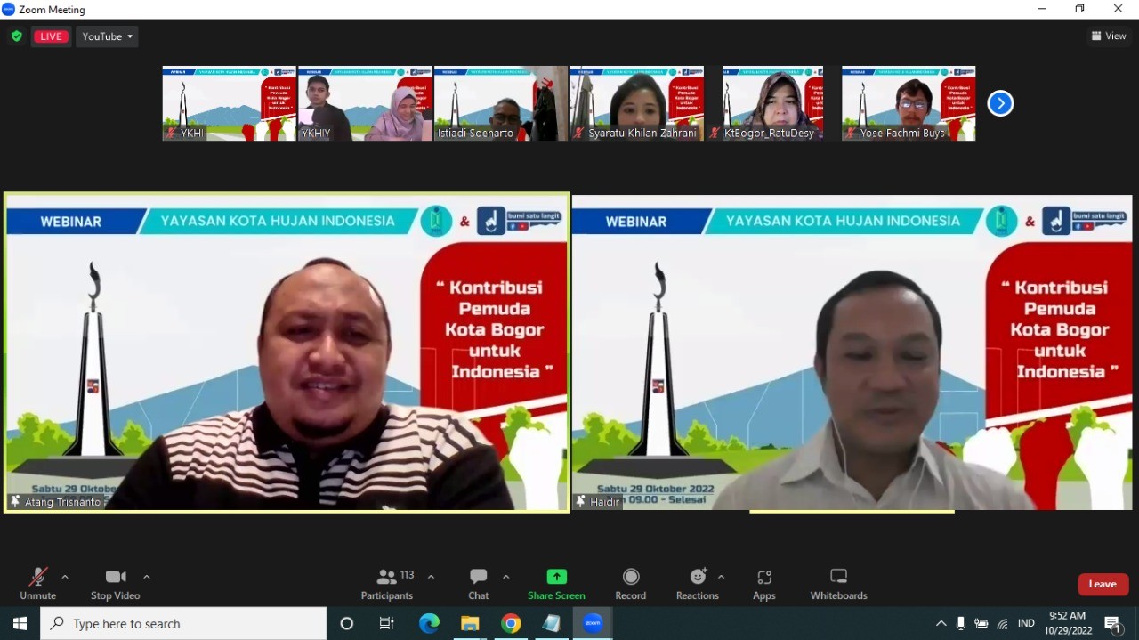Viewport: 1139px width, 640px height.
Task: Unmute the microphone
Action: pyautogui.click(x=37, y=584)
